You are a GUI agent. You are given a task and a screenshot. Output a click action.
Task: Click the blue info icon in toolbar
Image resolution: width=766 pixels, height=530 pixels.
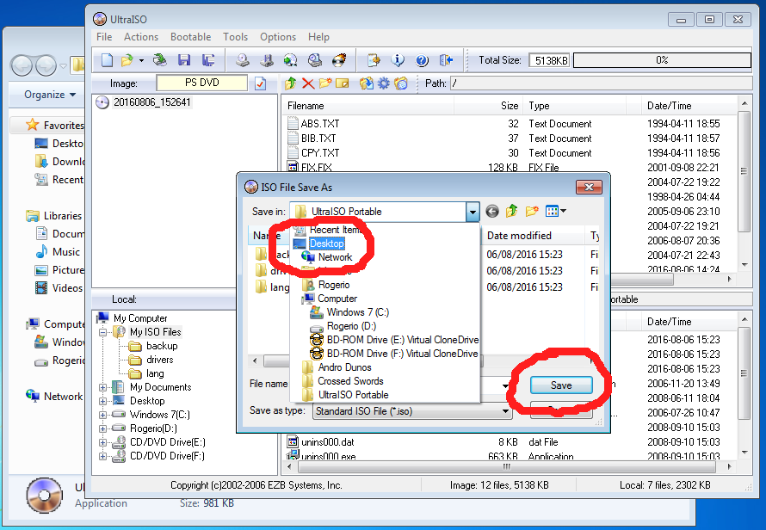tap(398, 60)
